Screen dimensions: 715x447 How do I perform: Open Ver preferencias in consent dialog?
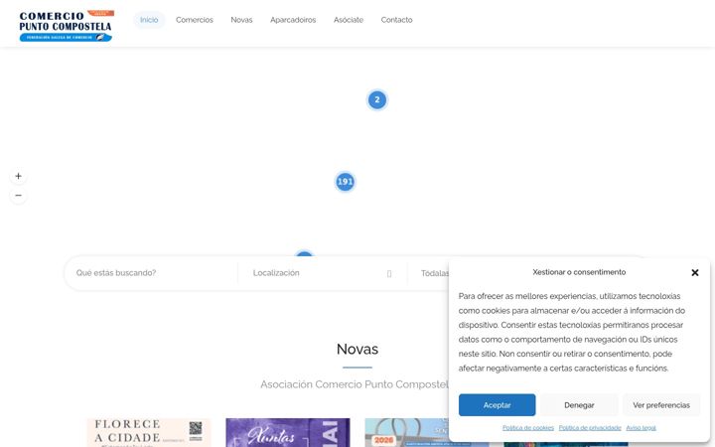point(661,405)
